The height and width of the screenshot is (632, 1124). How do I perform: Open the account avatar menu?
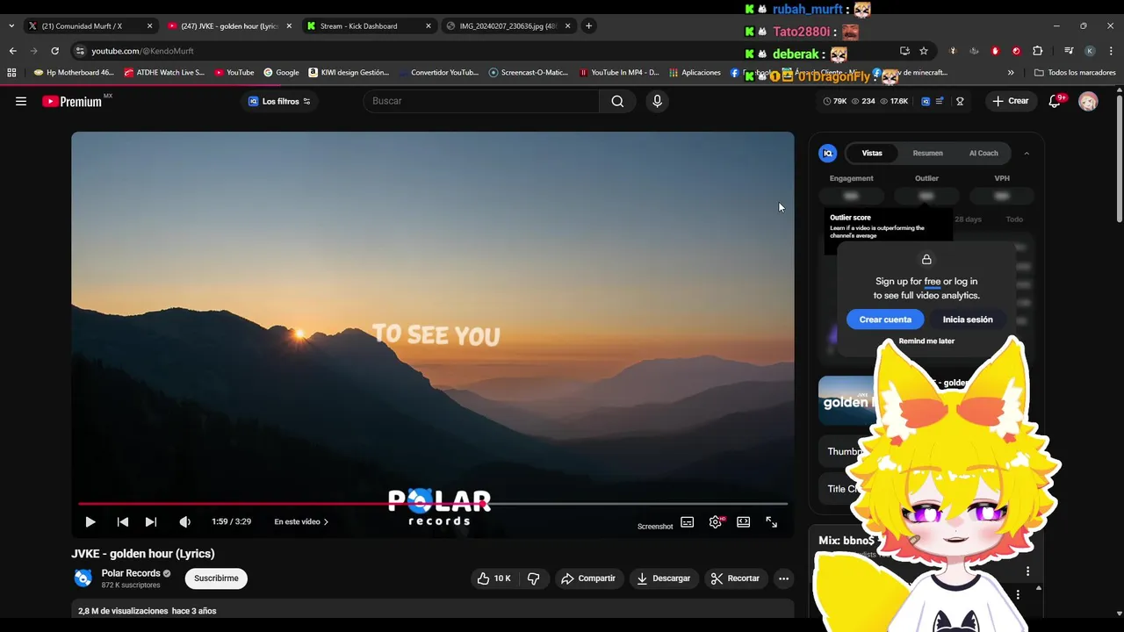1088,102
